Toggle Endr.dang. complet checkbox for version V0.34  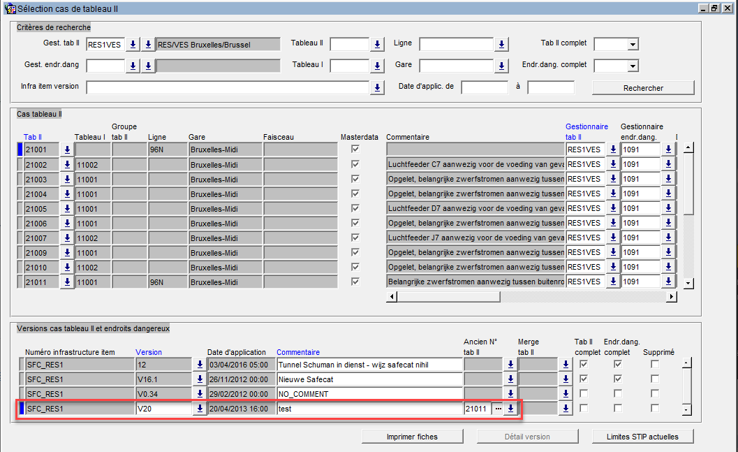[617, 393]
